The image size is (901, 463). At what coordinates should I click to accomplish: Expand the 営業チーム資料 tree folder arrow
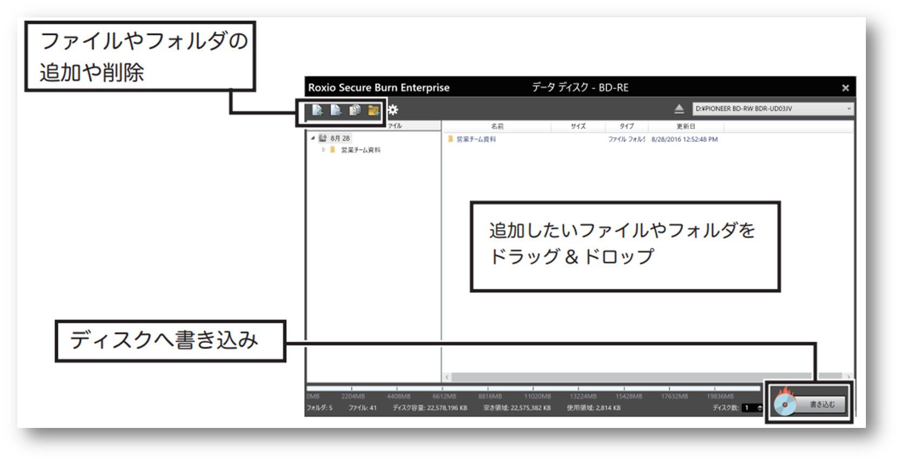tap(324, 150)
